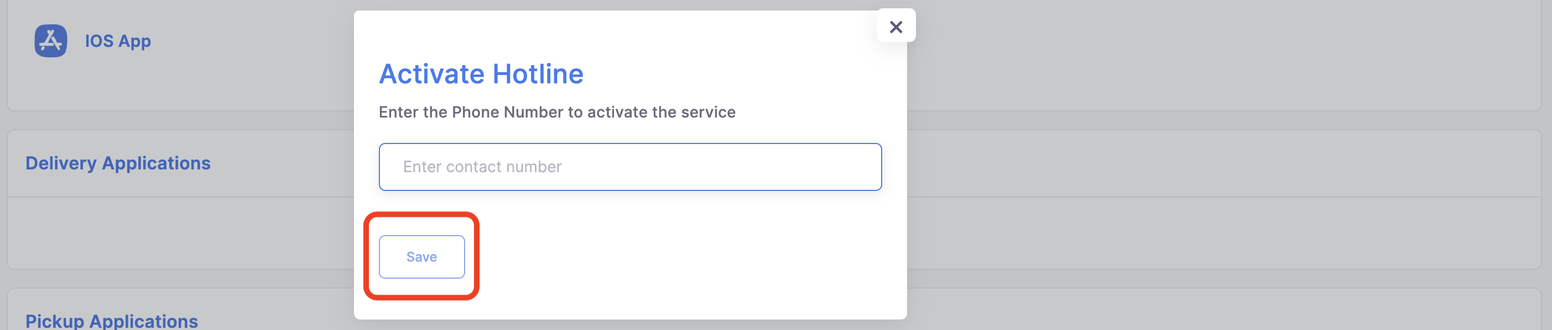Screen dimensions: 1552x330
Task: Click the word Delivery in the section heading
Action: point(61,163)
